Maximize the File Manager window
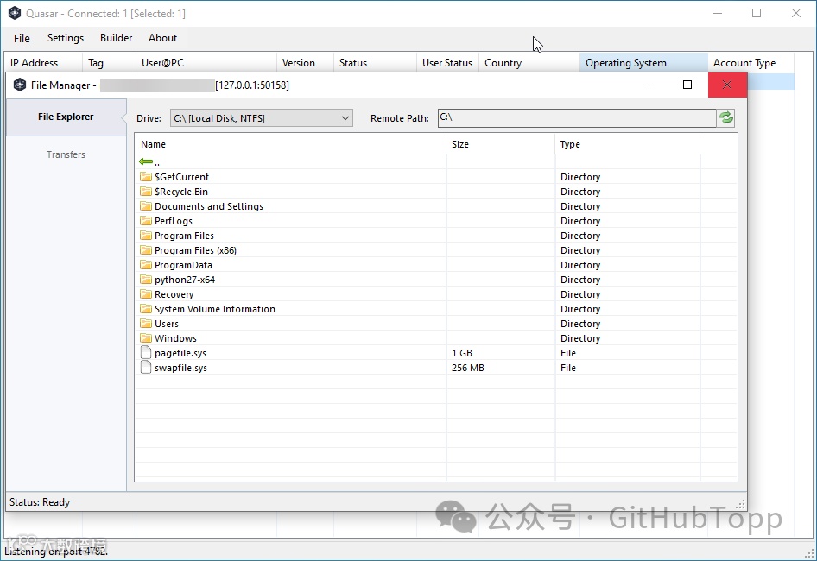This screenshot has width=817, height=561. (687, 85)
